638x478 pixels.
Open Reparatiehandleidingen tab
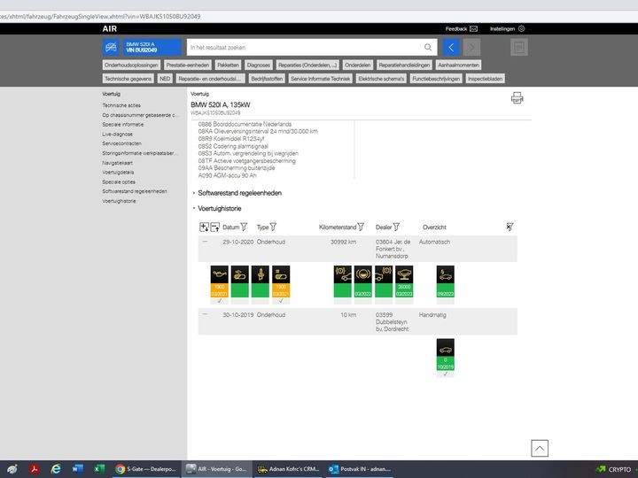tap(404, 65)
